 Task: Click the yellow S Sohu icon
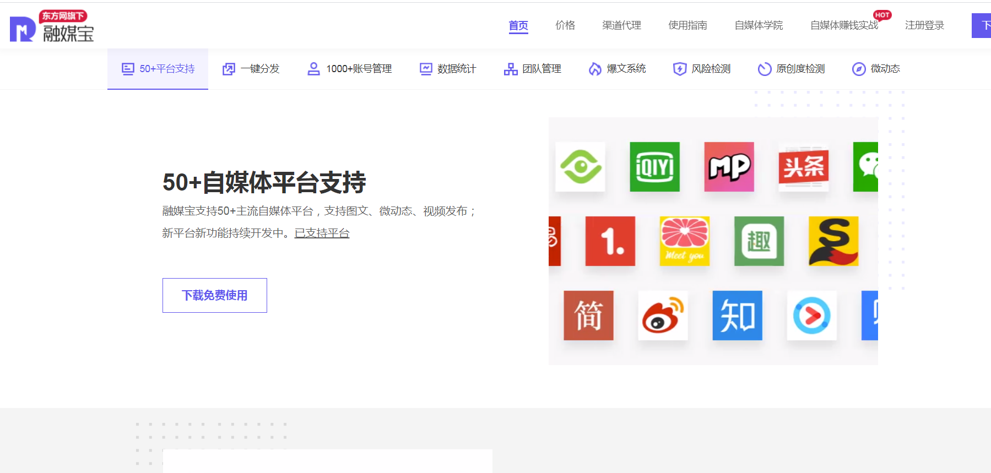[x=833, y=241]
